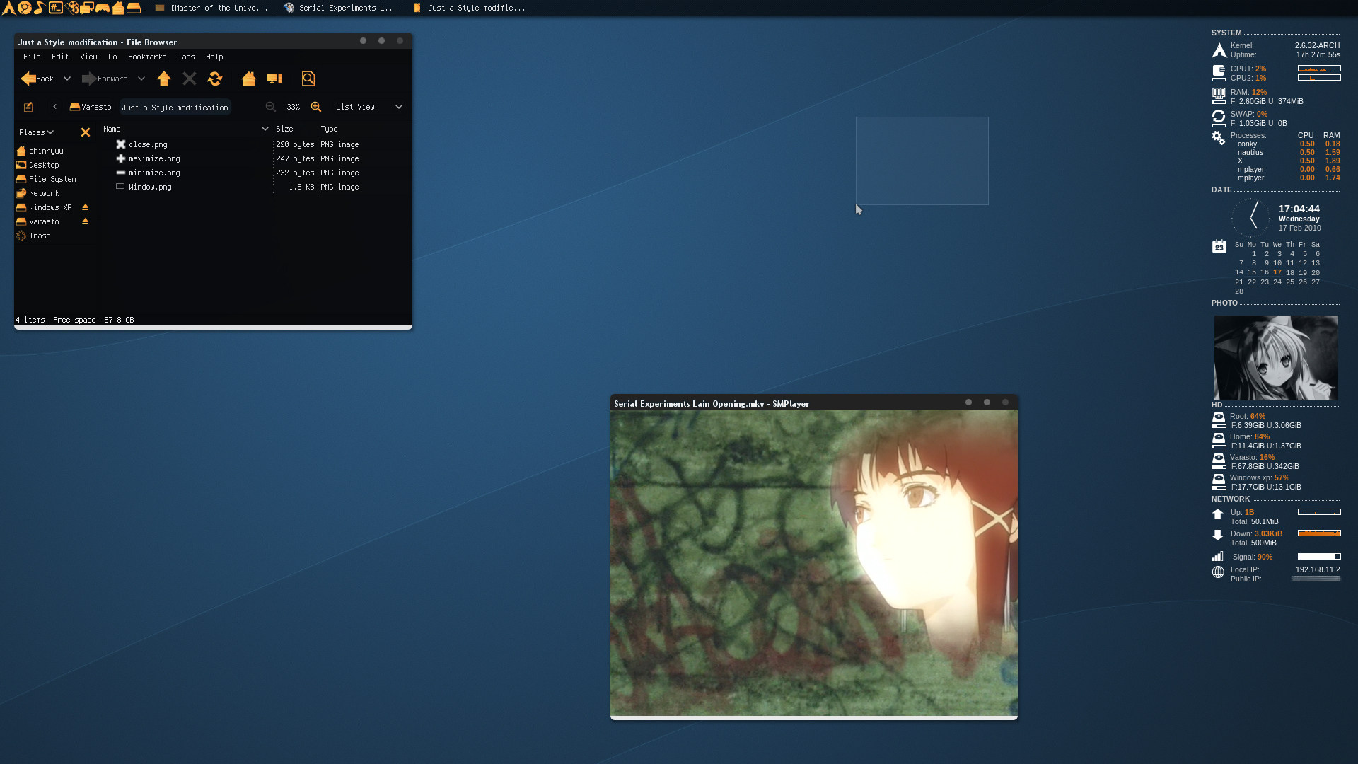Open the Arch Linux main menu icon
Screen dimensions: 1358x764
tap(8, 8)
